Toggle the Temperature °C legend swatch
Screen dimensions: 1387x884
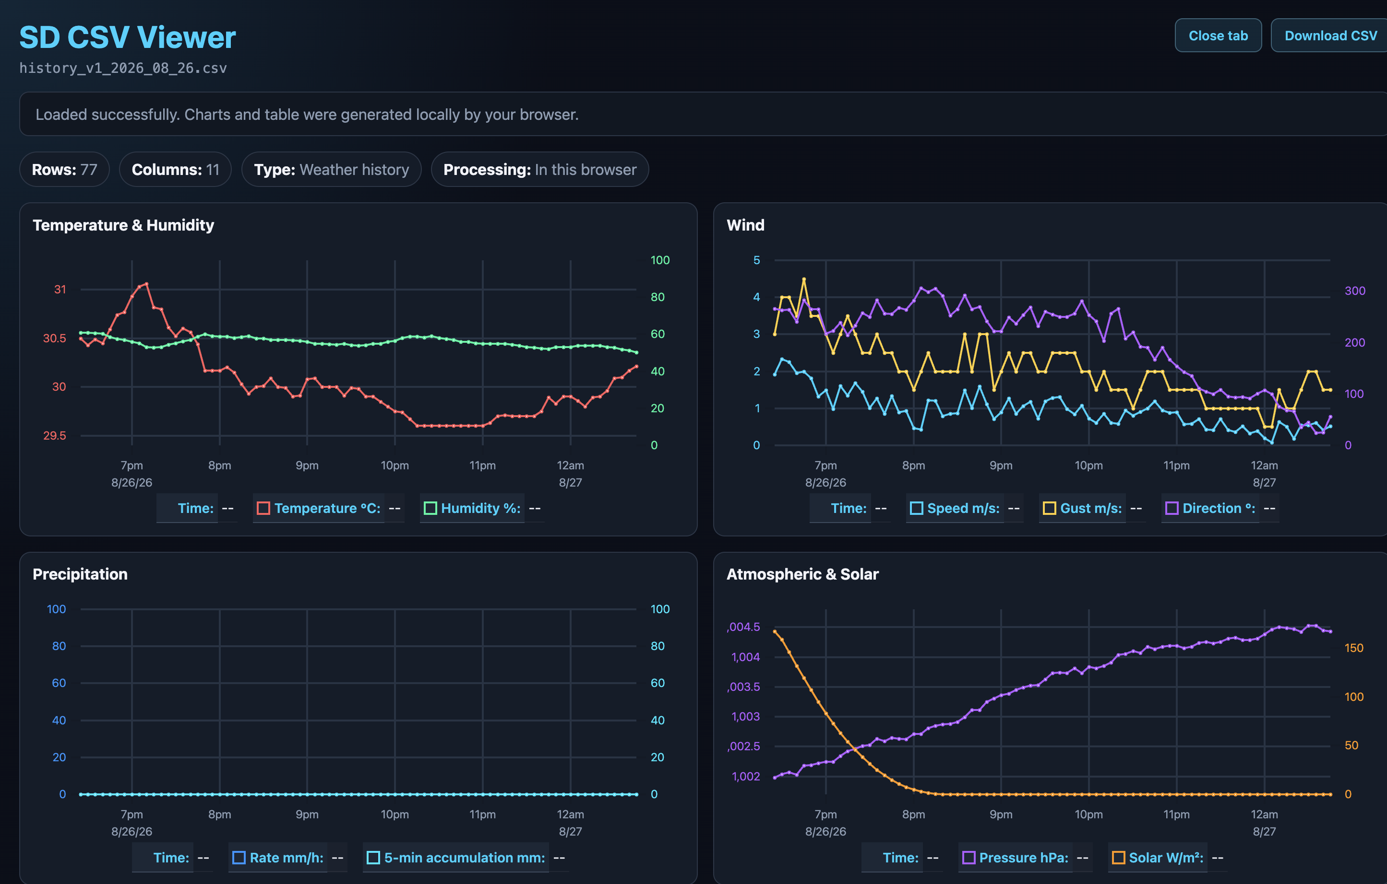pyautogui.click(x=263, y=508)
